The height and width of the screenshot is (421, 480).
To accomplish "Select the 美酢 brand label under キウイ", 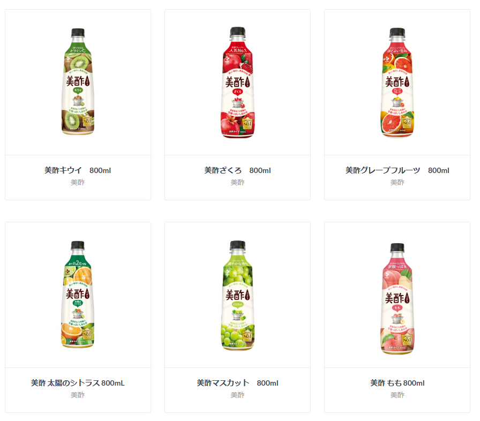I will click(78, 182).
